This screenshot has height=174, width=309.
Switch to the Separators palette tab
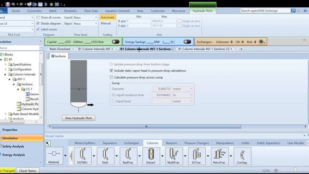[110, 143]
